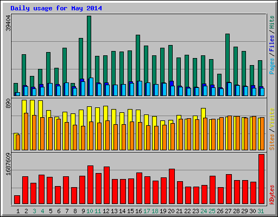Click green weekend day label 17
Viewport: 278px width, 217px height.
click(x=147, y=211)
